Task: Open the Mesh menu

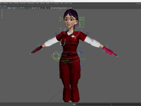Action: click(11, 3)
